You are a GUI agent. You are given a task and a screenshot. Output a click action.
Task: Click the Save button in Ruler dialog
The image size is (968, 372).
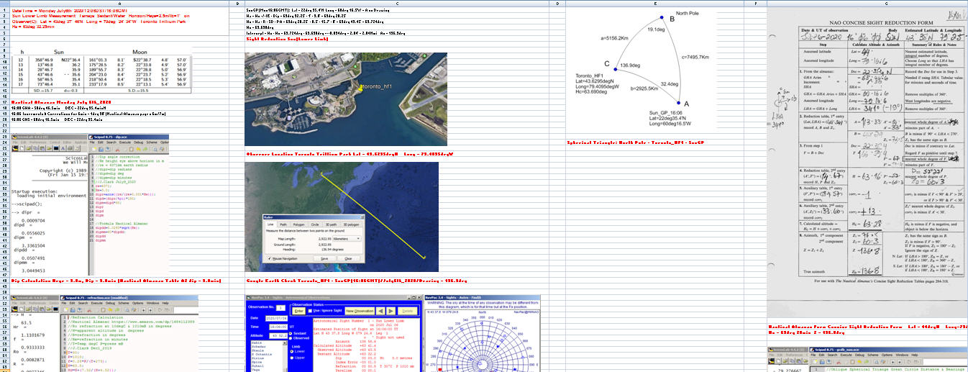point(324,258)
